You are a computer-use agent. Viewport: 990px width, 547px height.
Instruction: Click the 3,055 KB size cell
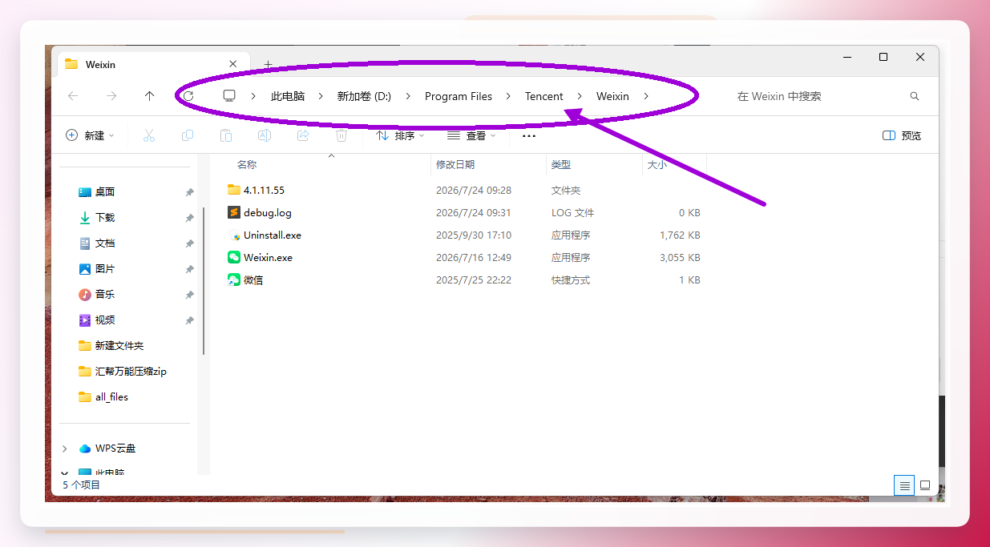pyautogui.click(x=680, y=258)
